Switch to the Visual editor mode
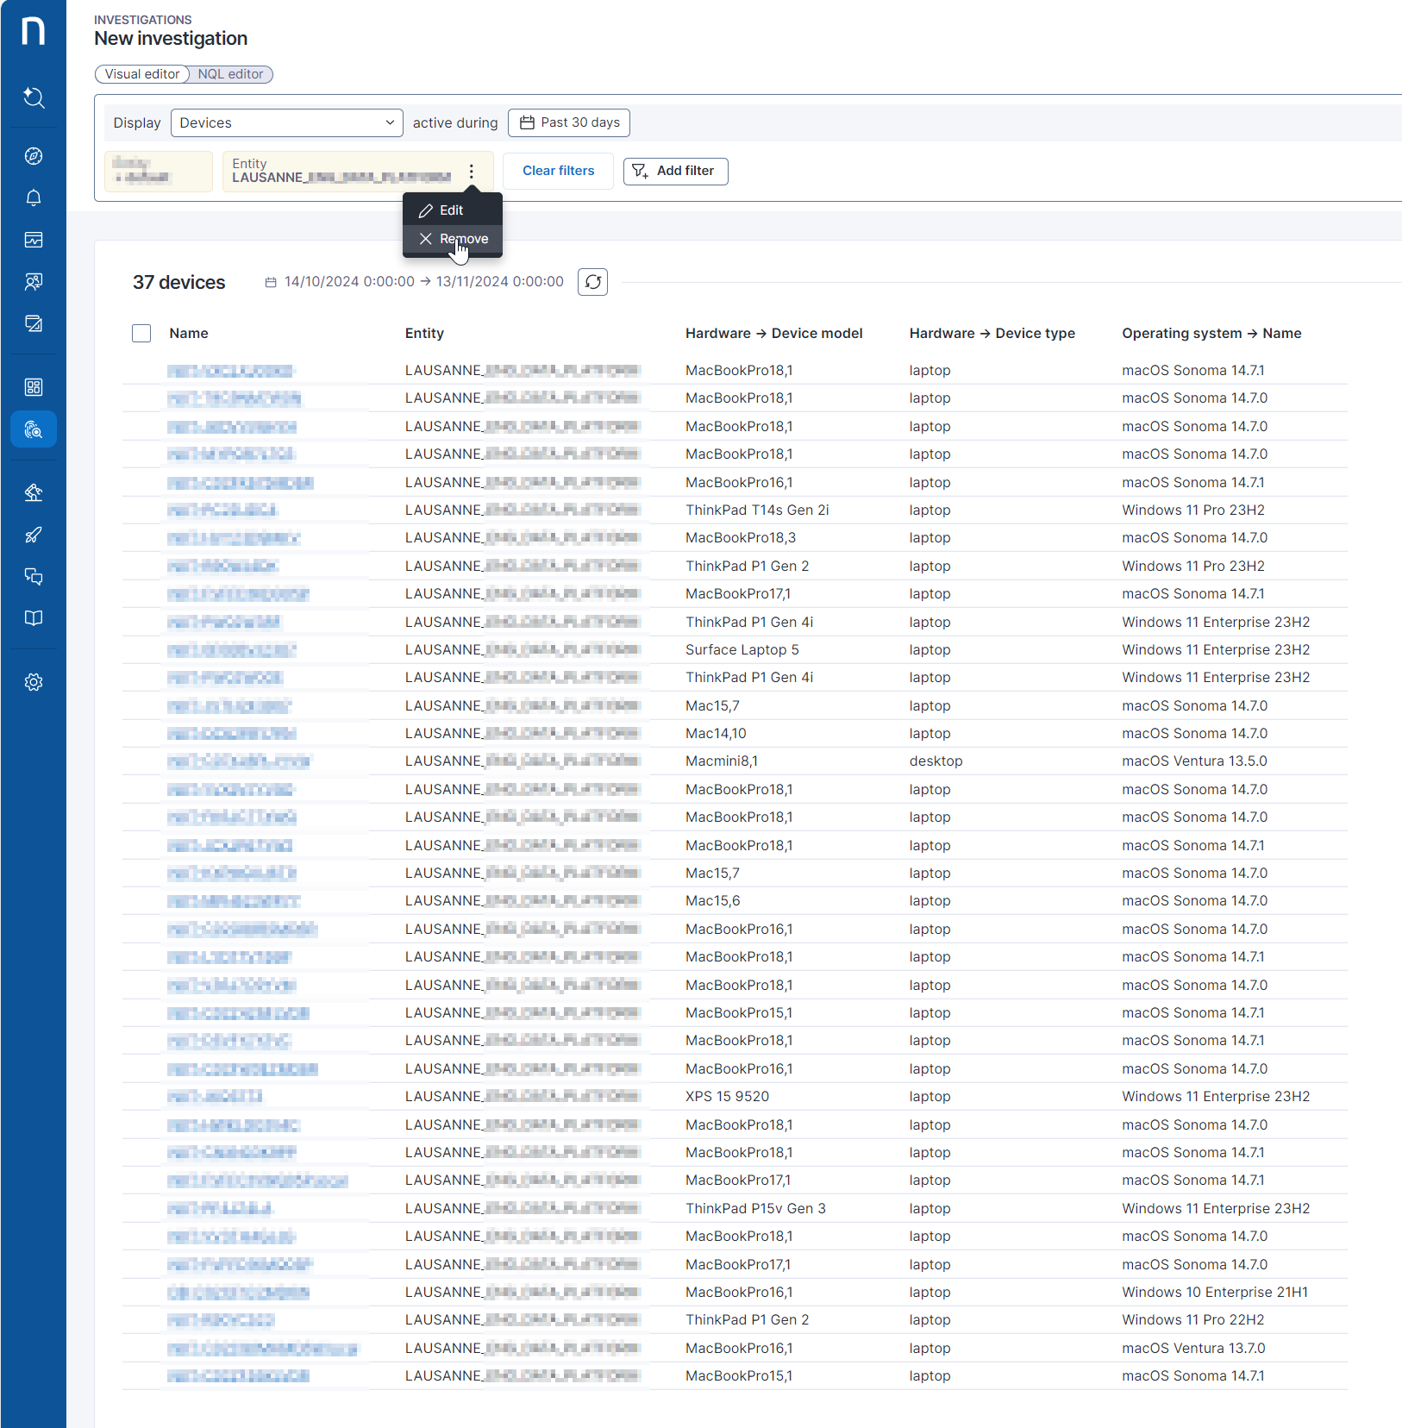This screenshot has height=1428, width=1402. point(142,74)
